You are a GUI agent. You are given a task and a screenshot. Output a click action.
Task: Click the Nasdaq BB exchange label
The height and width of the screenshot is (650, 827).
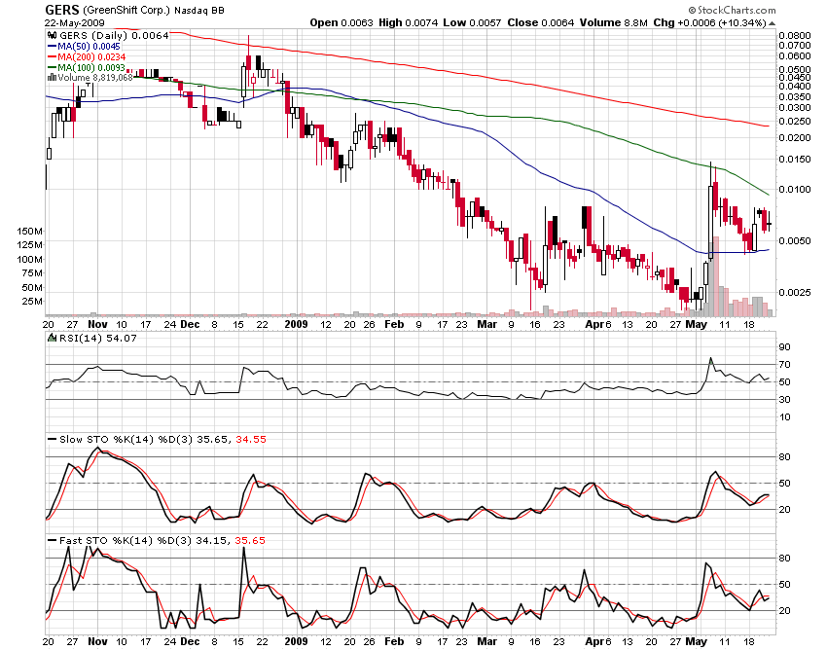point(198,11)
